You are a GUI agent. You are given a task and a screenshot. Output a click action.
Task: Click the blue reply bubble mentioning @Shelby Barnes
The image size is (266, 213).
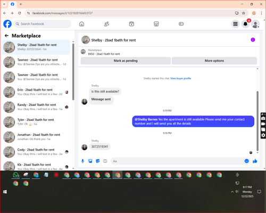(193, 121)
